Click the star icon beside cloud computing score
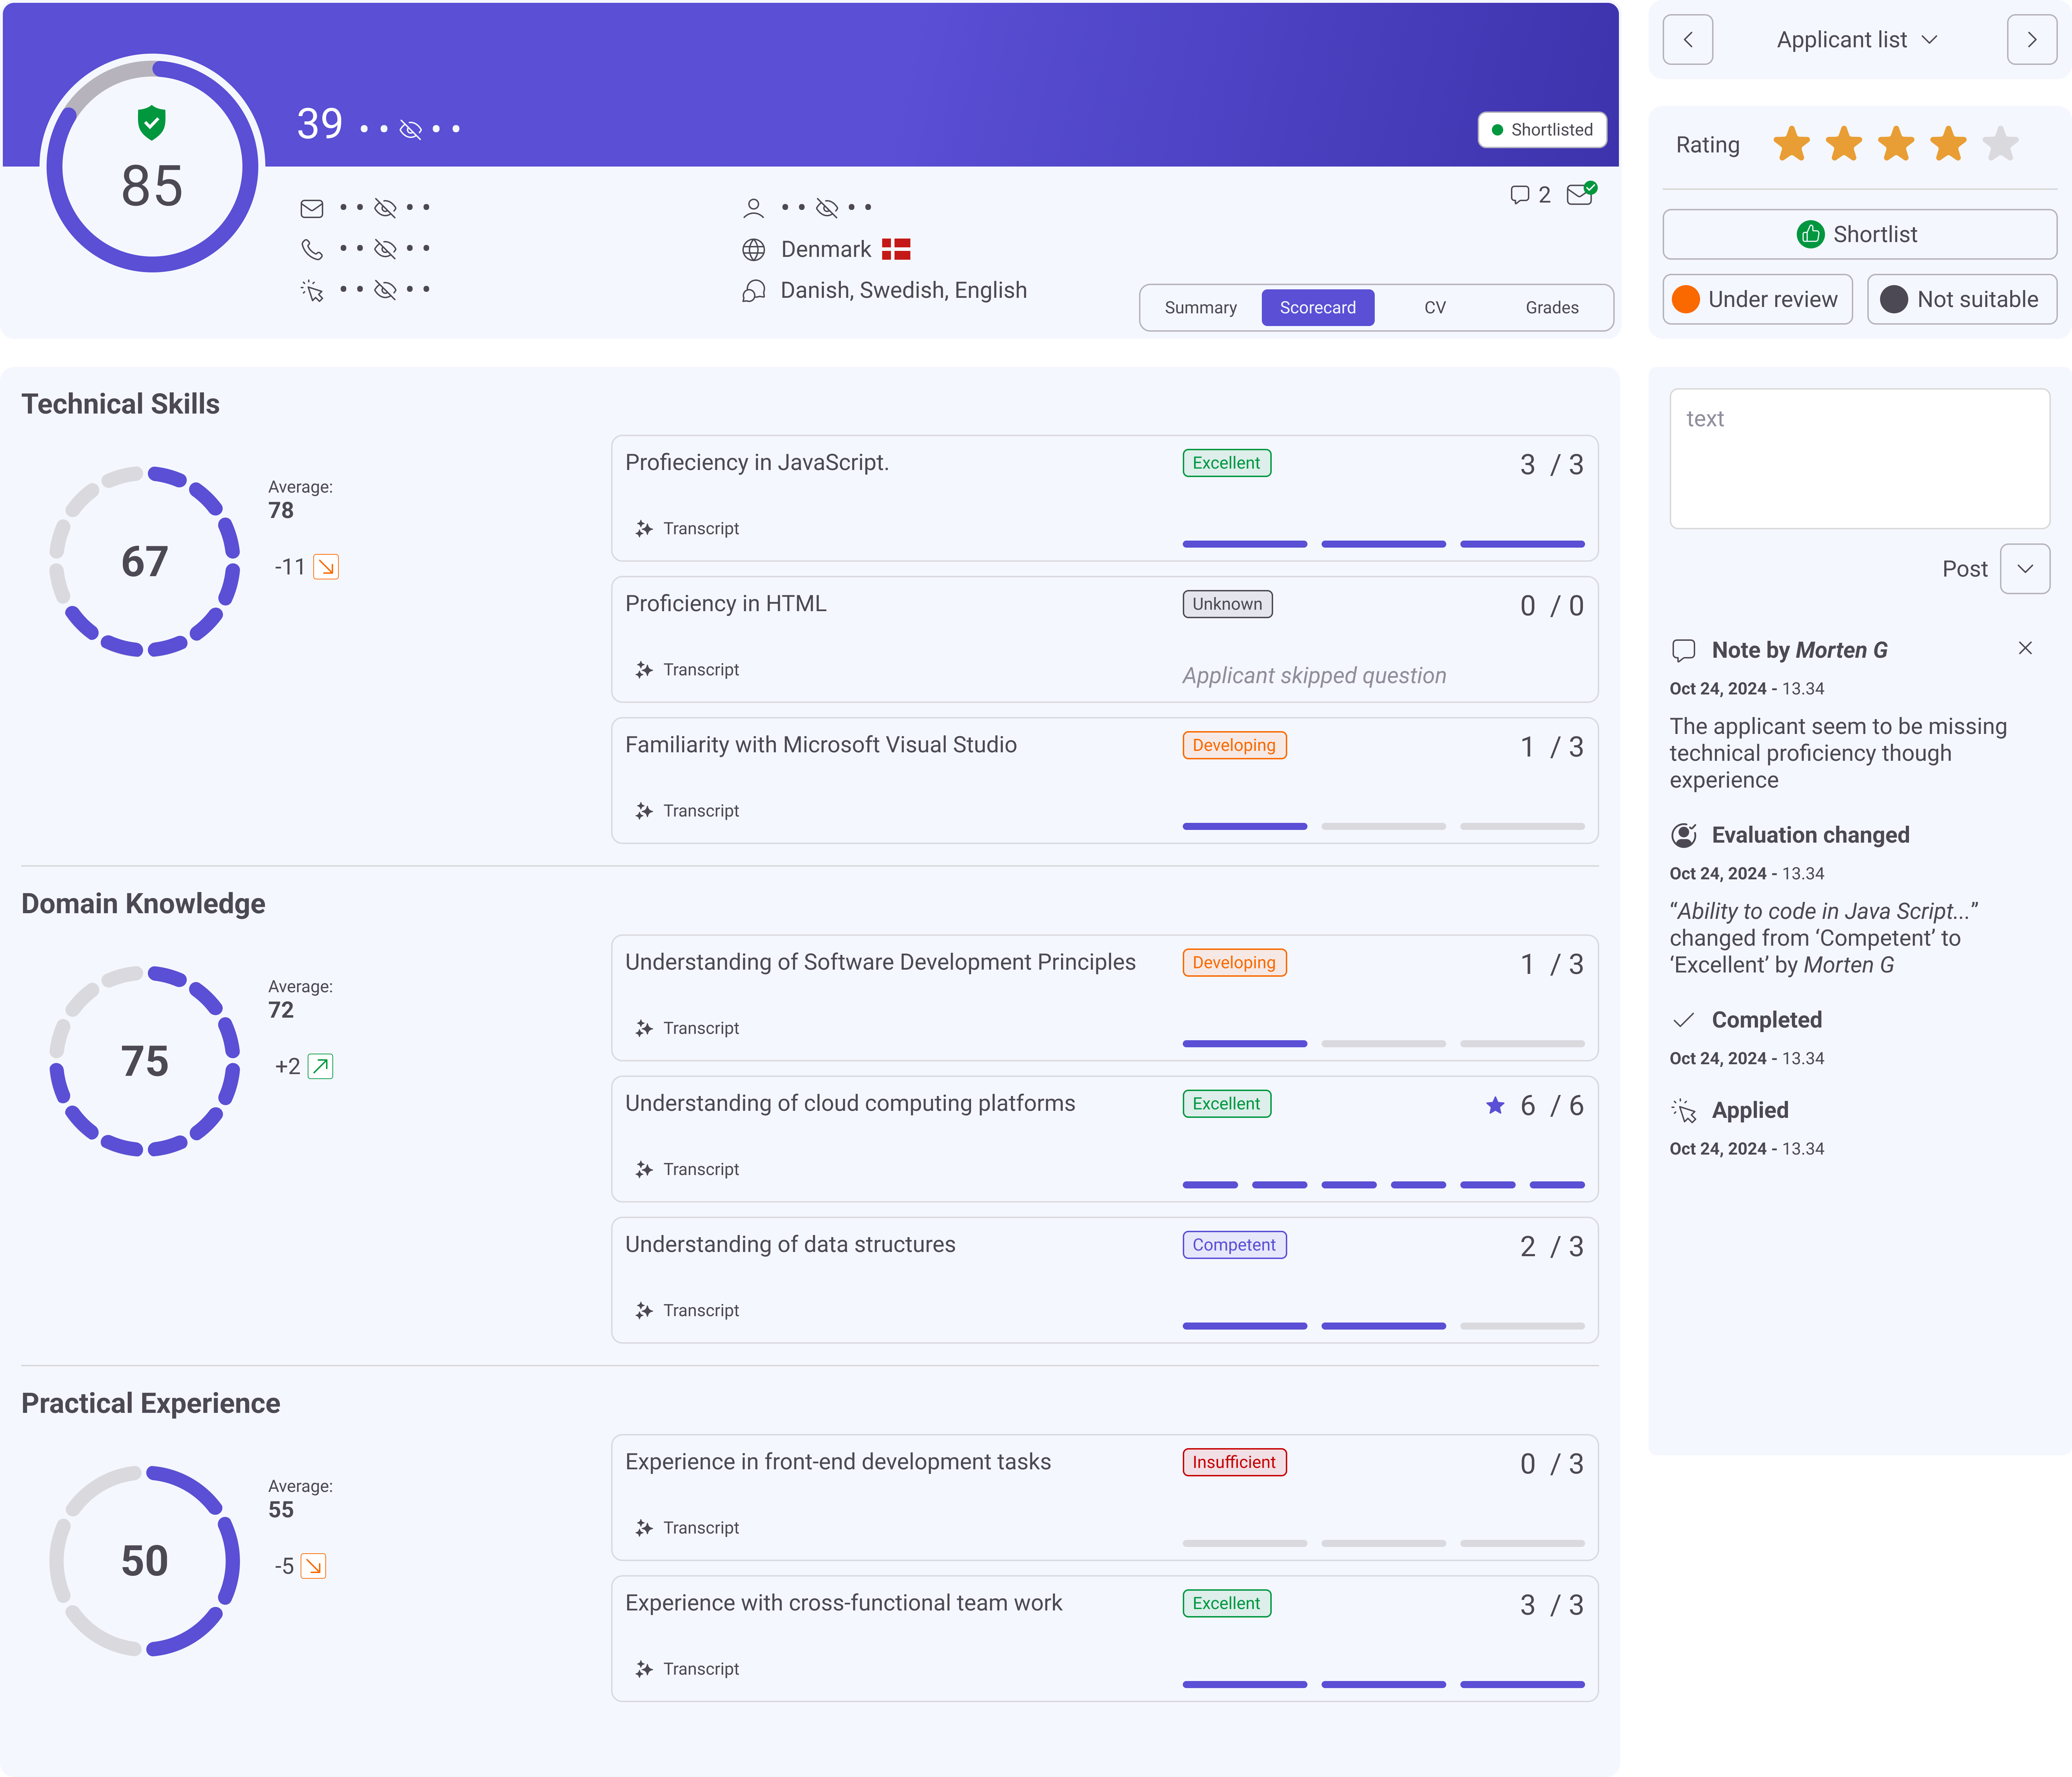 click(x=1495, y=1105)
